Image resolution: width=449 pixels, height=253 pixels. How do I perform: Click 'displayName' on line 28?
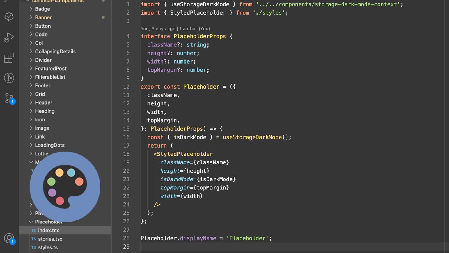pyautogui.click(x=198, y=238)
